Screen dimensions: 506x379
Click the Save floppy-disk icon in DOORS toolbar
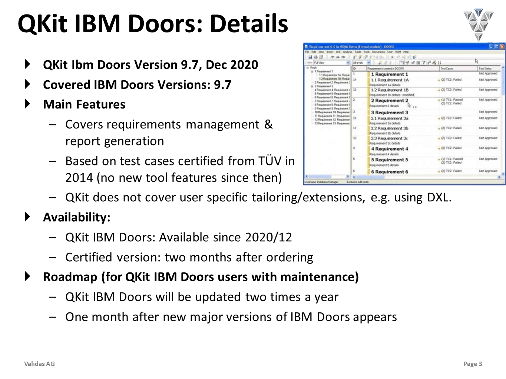(x=310, y=57)
